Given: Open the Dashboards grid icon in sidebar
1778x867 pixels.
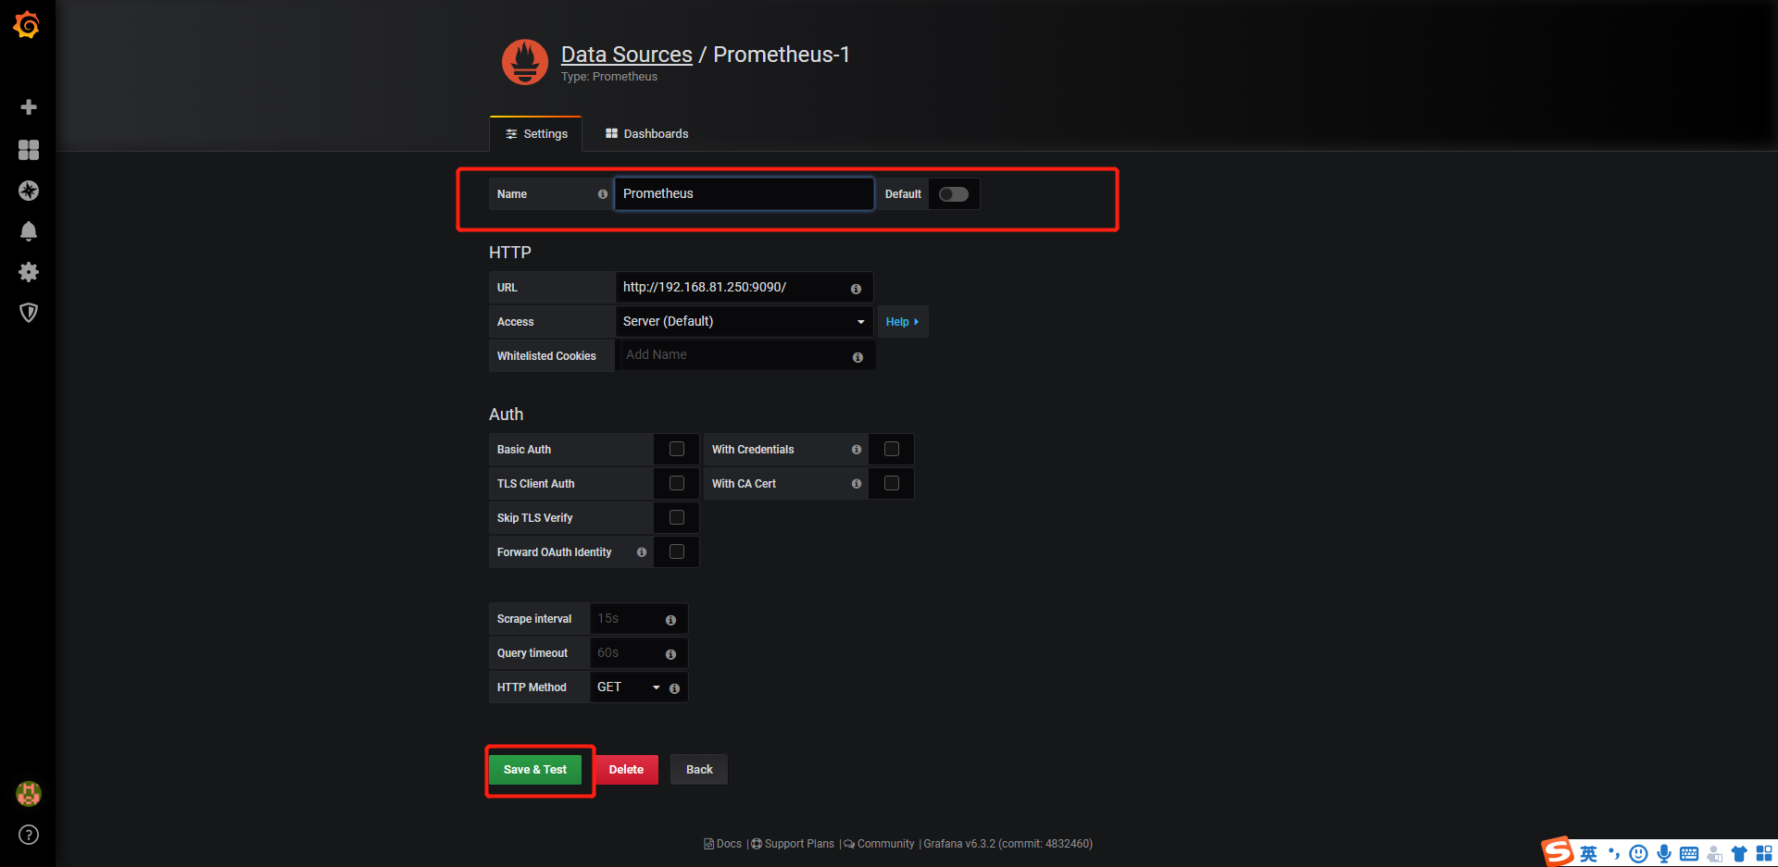Looking at the screenshot, I should click(29, 150).
